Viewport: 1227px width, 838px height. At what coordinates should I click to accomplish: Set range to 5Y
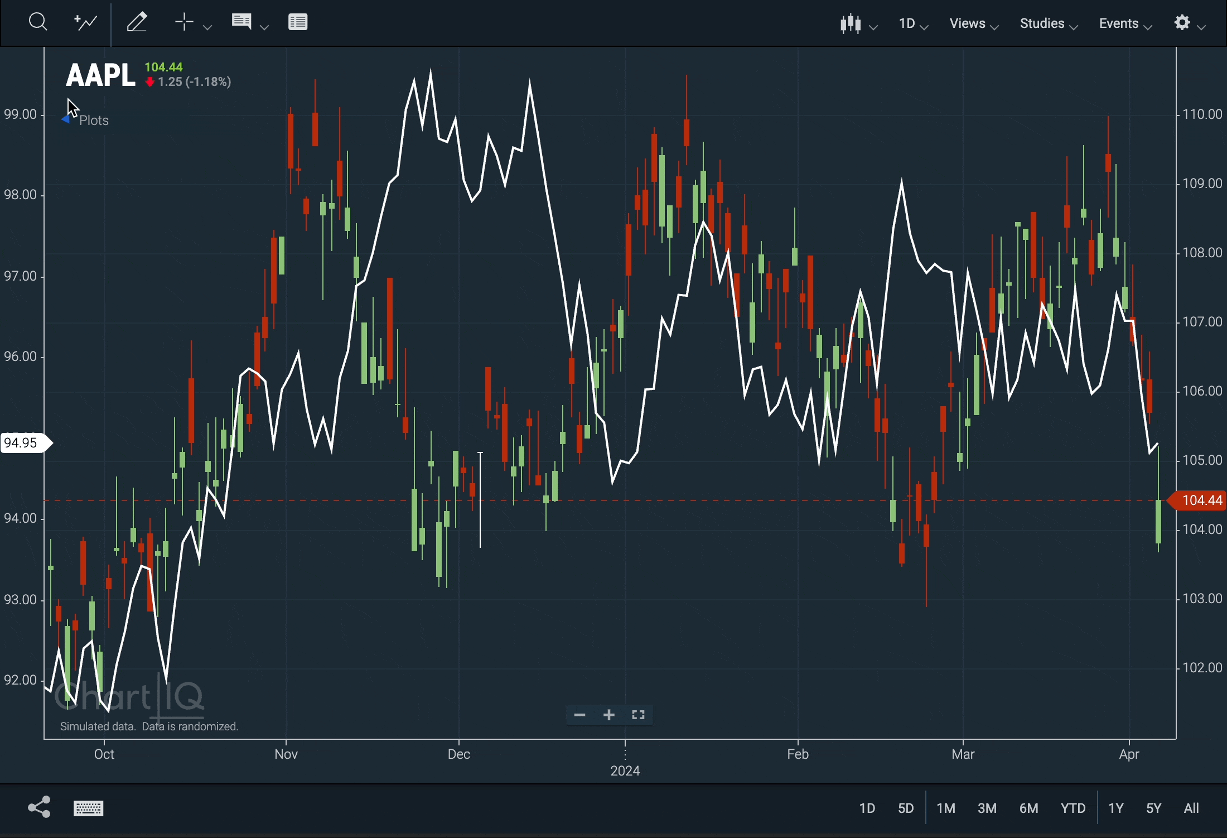[x=1154, y=808]
